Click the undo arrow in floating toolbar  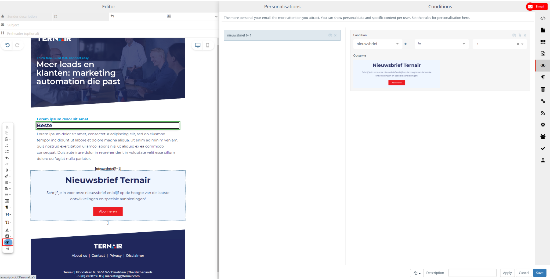(7, 158)
